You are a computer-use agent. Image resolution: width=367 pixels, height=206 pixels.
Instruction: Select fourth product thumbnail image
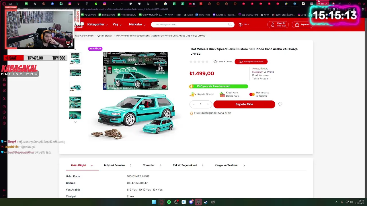(75, 102)
